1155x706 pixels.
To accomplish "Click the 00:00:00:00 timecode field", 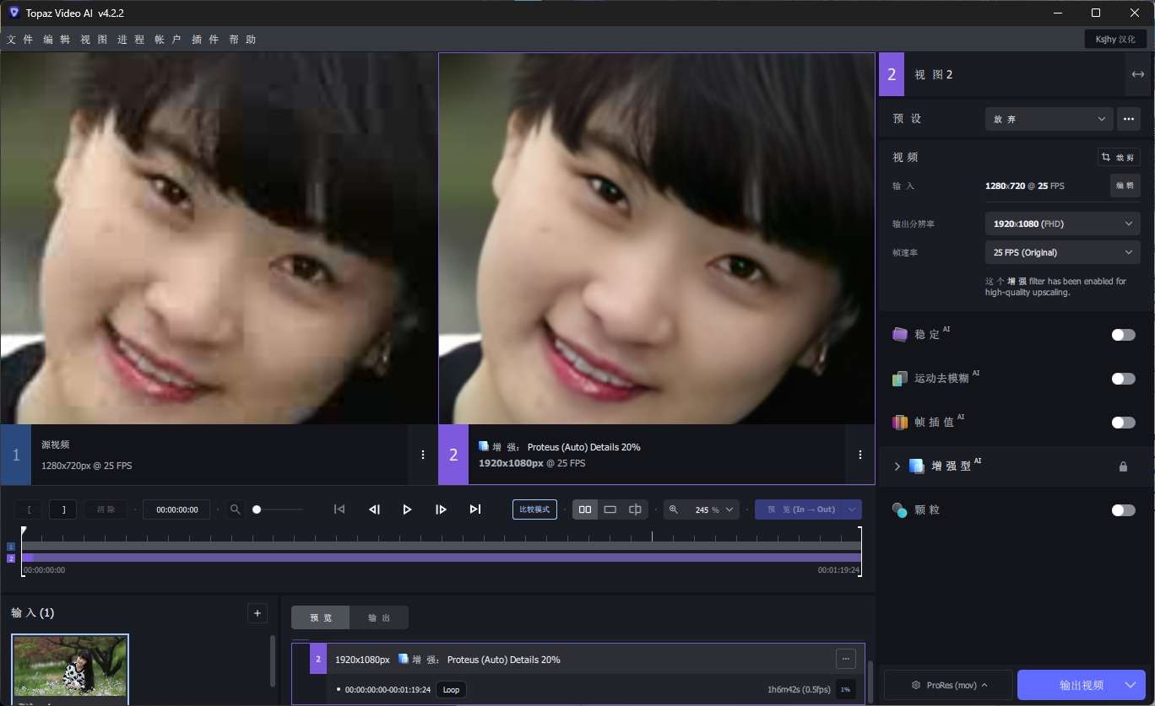I will pos(176,509).
